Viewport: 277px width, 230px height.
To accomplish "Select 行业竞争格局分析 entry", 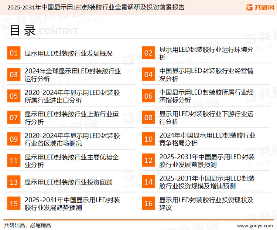I will (x=207, y=139).
